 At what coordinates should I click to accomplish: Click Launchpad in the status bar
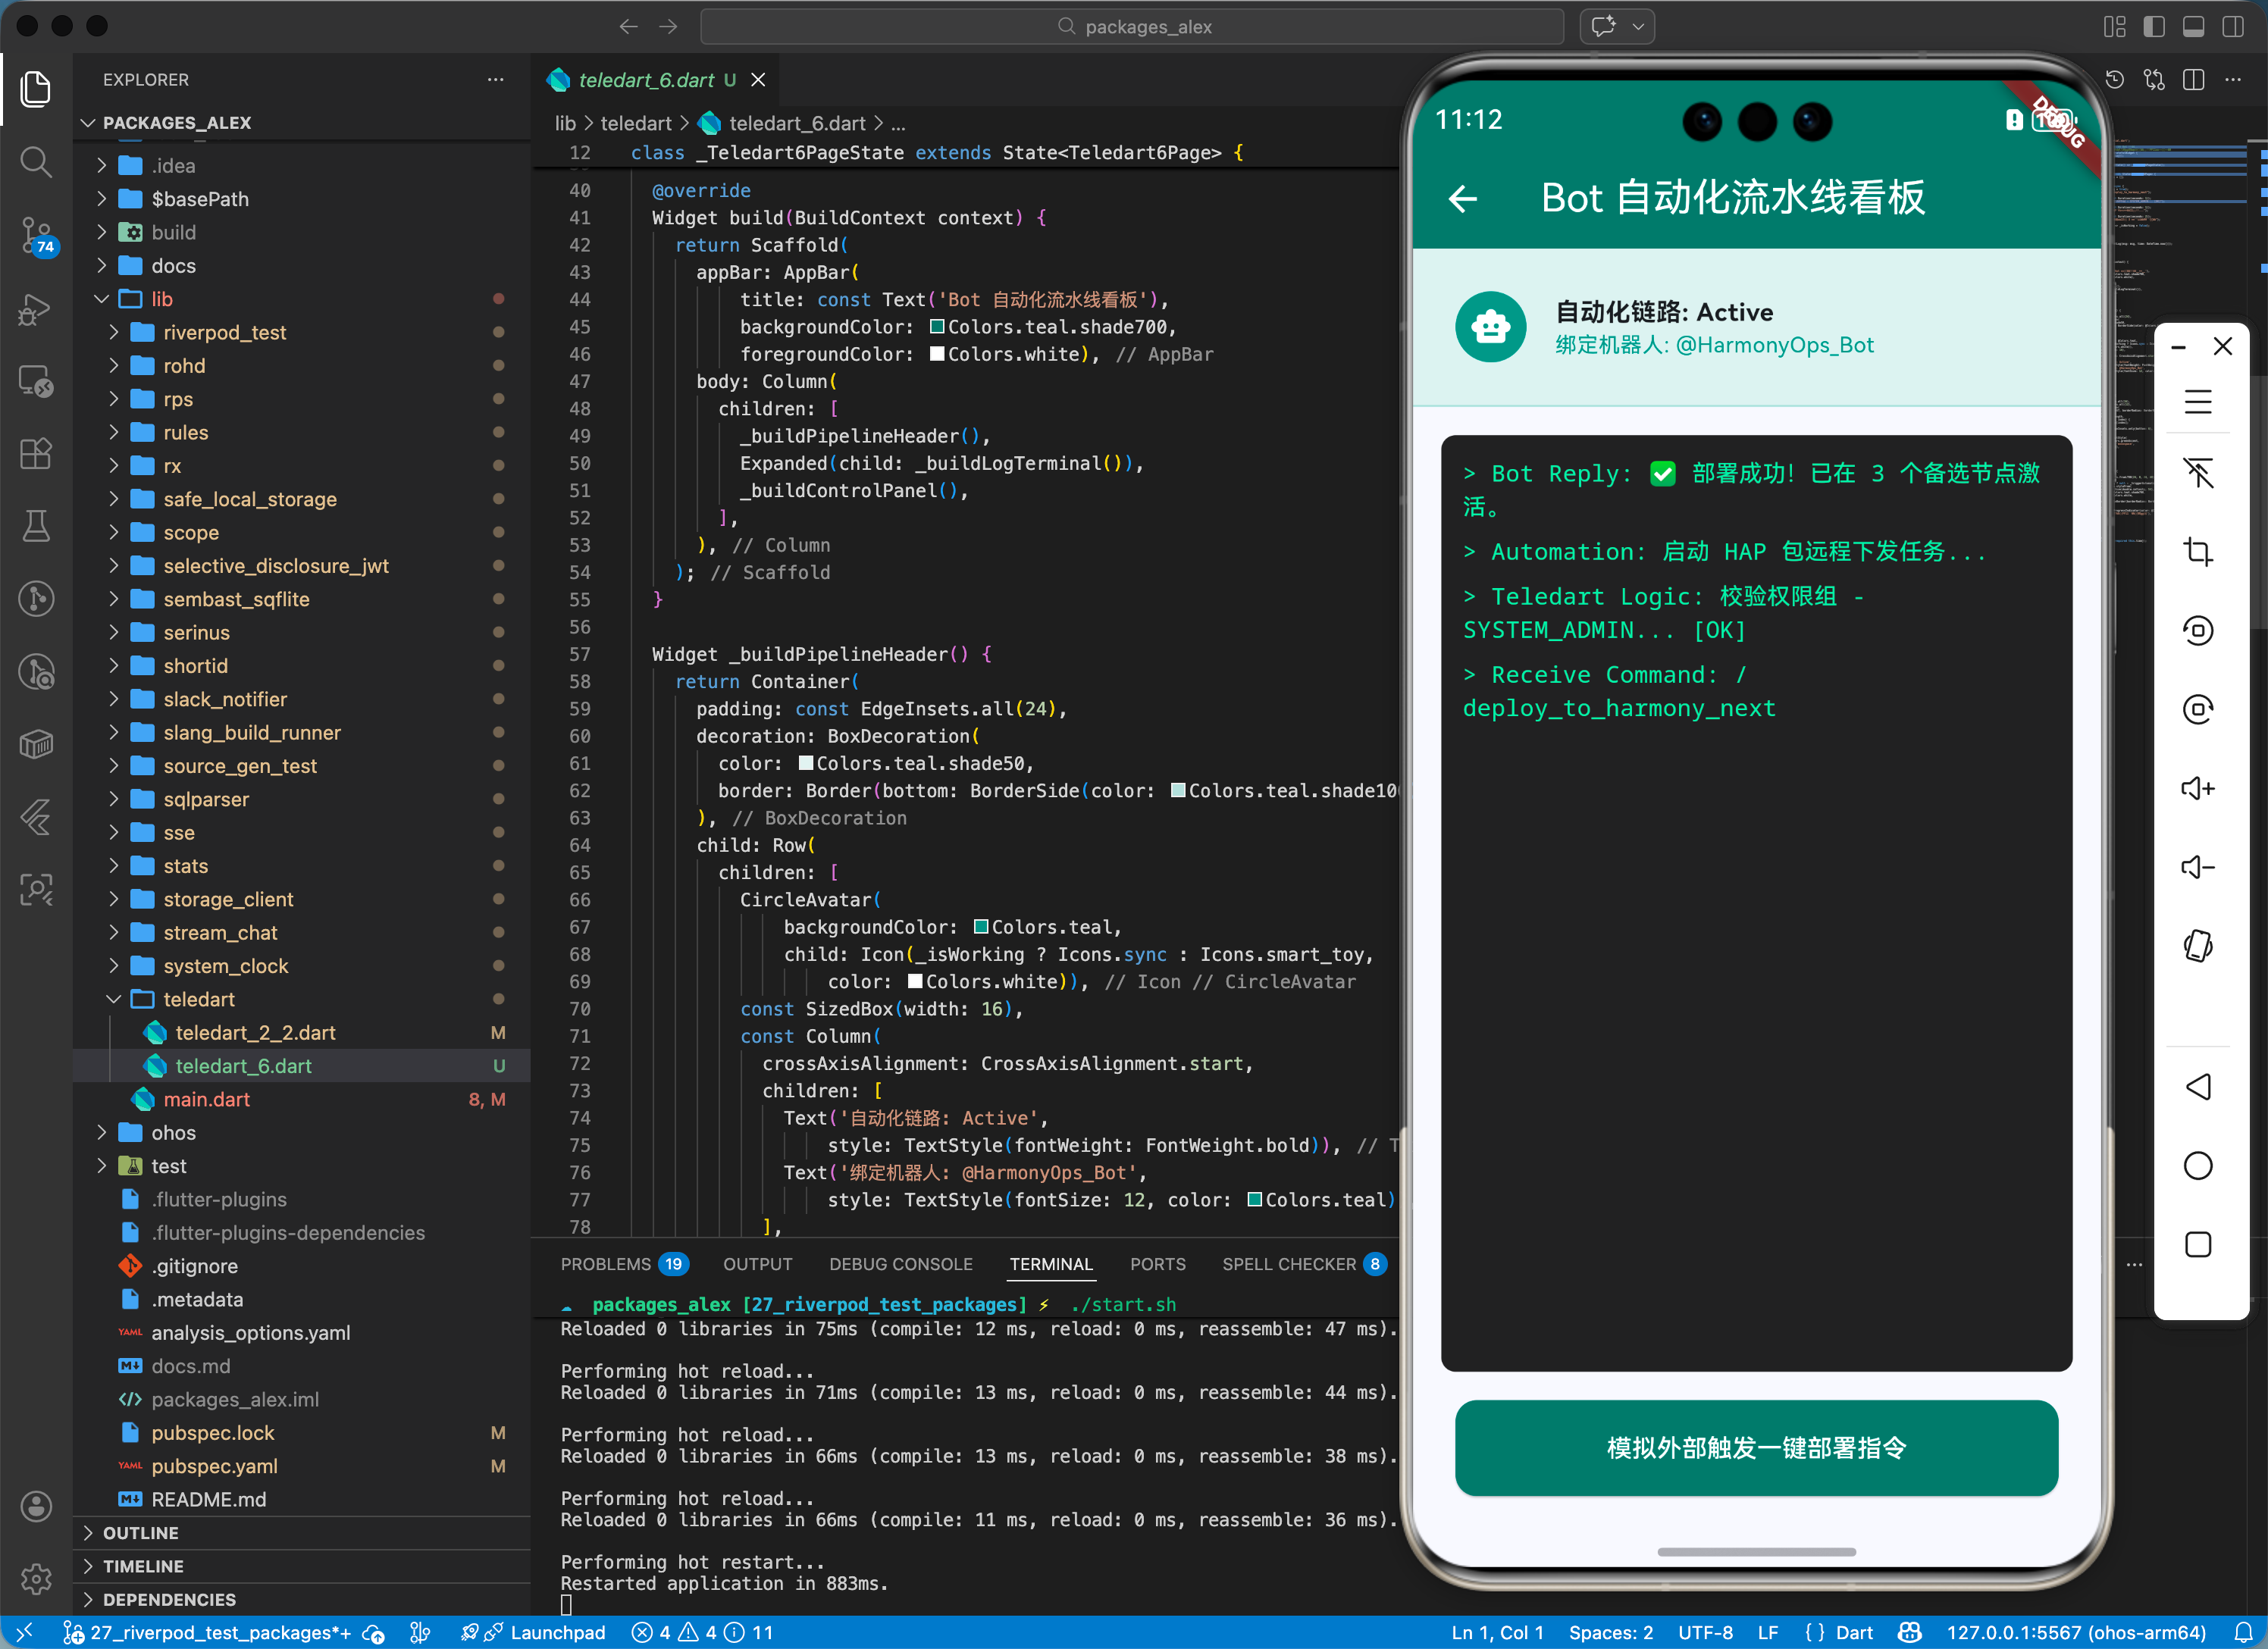[557, 1633]
